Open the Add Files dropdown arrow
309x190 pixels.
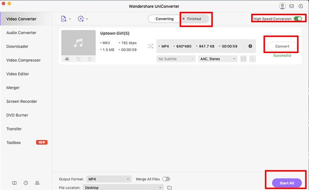click(x=70, y=19)
